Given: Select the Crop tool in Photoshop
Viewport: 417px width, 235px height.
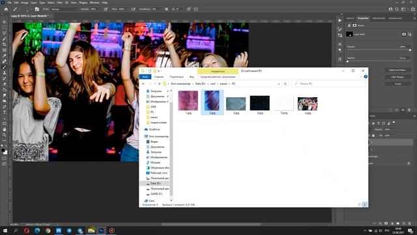Looking at the screenshot, I should 5,44.
